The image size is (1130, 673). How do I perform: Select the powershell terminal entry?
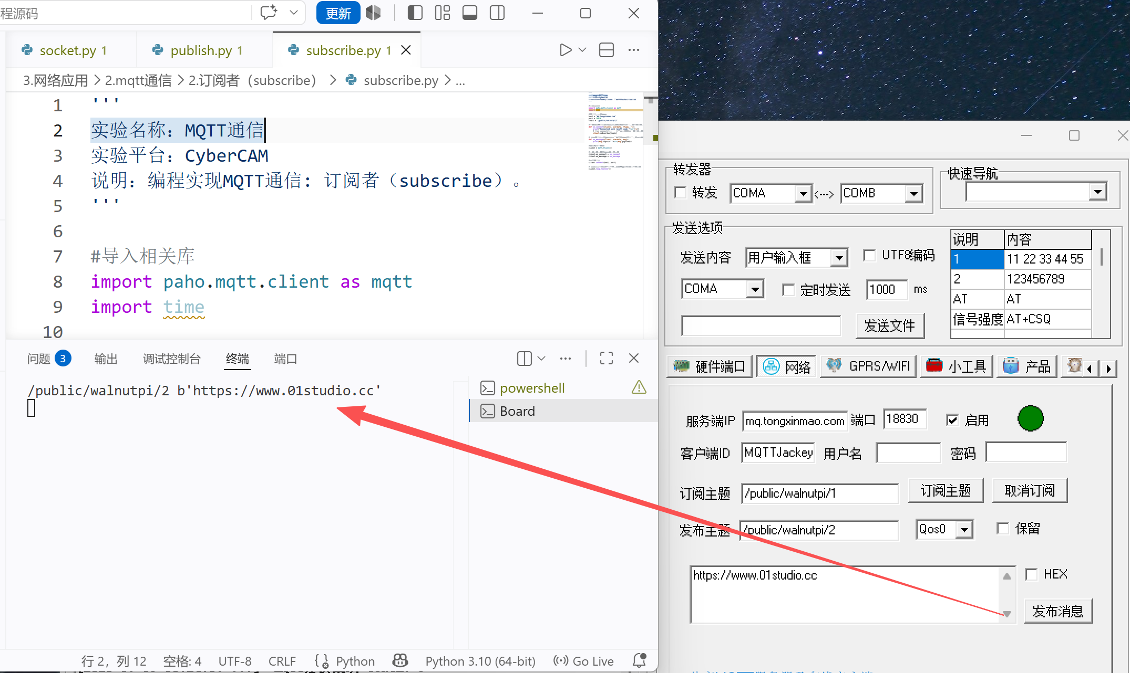[562, 388]
